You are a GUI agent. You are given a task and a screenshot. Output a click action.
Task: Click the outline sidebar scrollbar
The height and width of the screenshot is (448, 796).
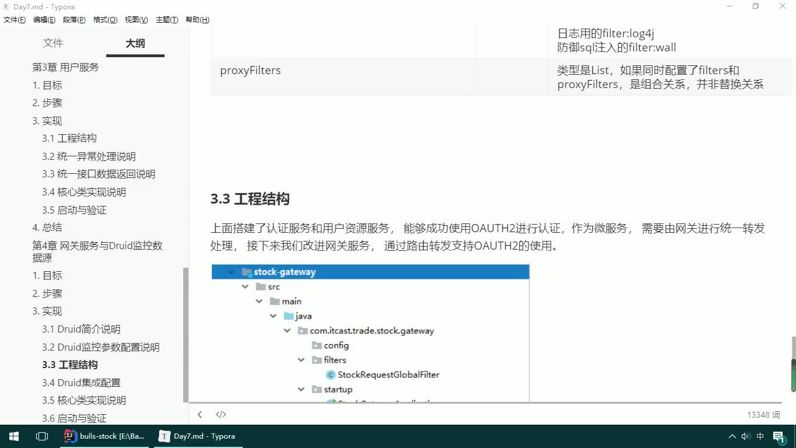pos(186,335)
